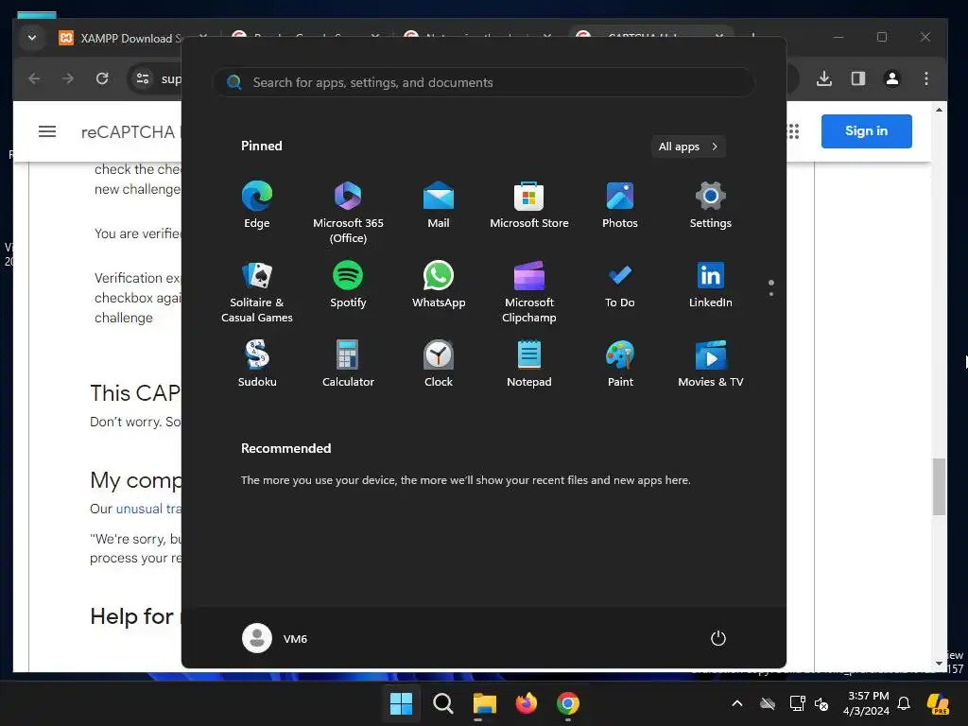Open the Chrome tab search dropdown
The width and height of the screenshot is (968, 726).
coord(32,38)
